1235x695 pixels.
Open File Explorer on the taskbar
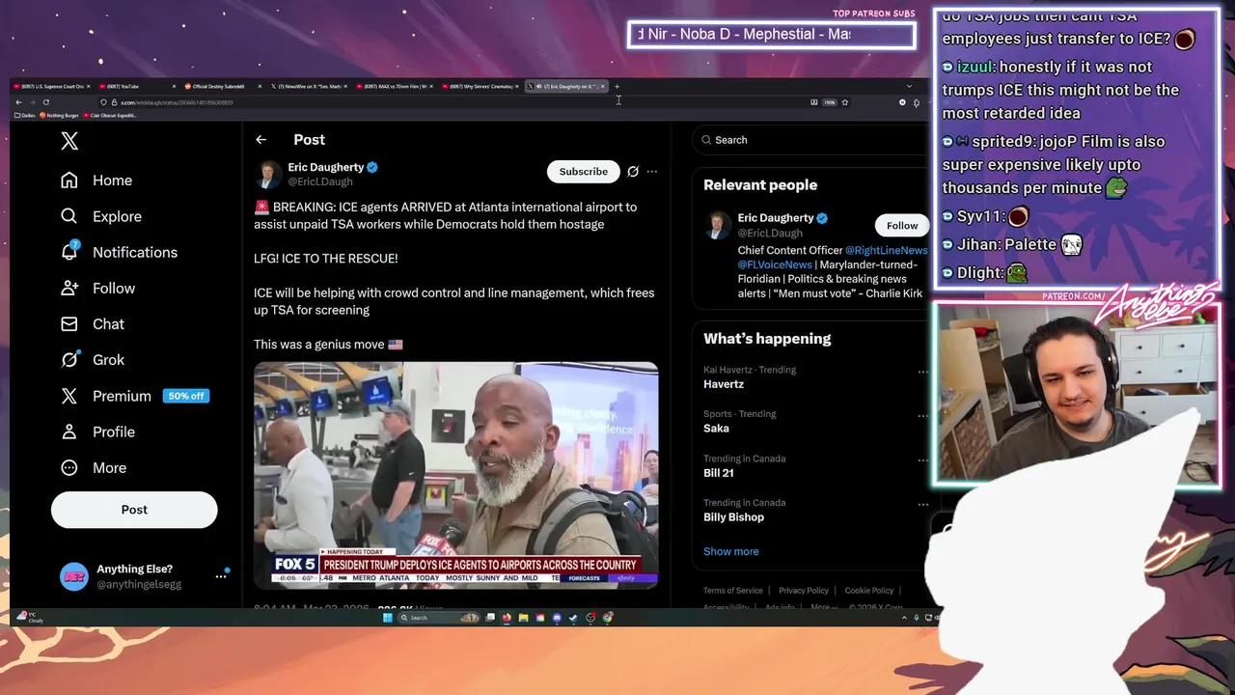coord(523,618)
